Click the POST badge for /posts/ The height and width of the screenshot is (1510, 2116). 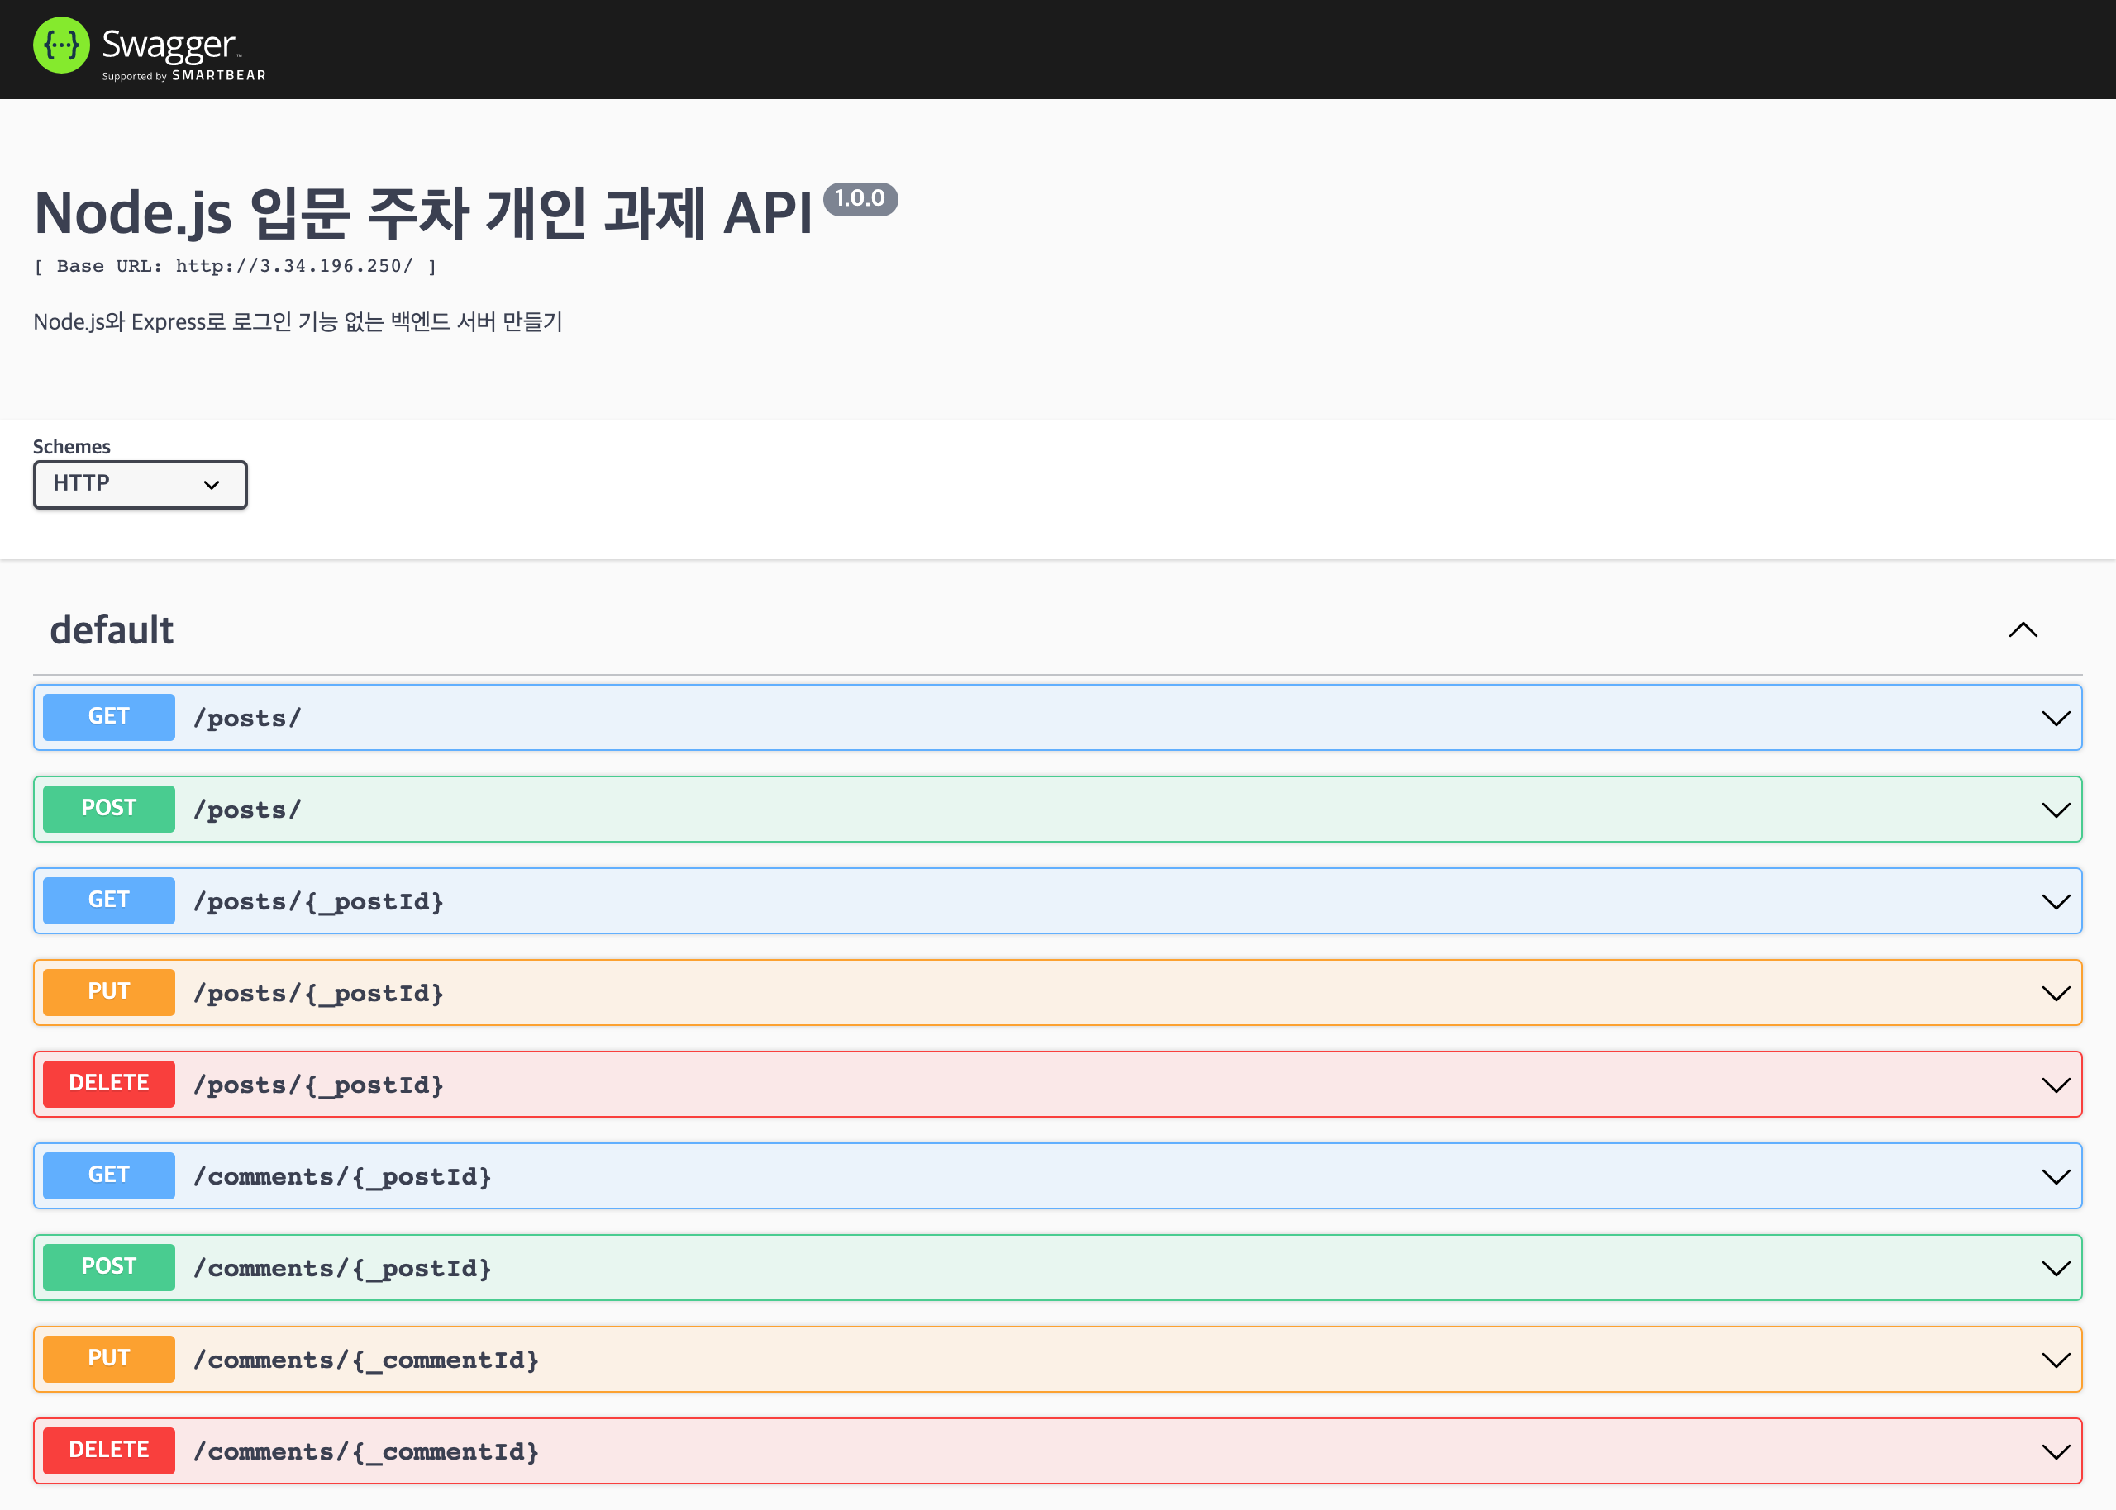[109, 809]
